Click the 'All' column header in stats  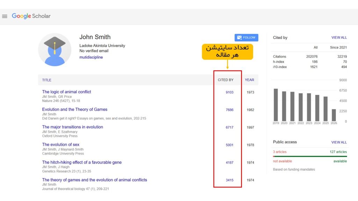pyautogui.click(x=316, y=47)
